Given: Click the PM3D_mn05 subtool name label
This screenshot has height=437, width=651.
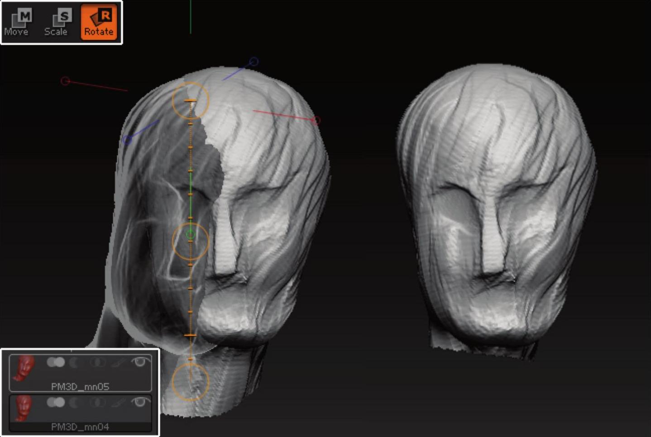Looking at the screenshot, I should point(80,387).
